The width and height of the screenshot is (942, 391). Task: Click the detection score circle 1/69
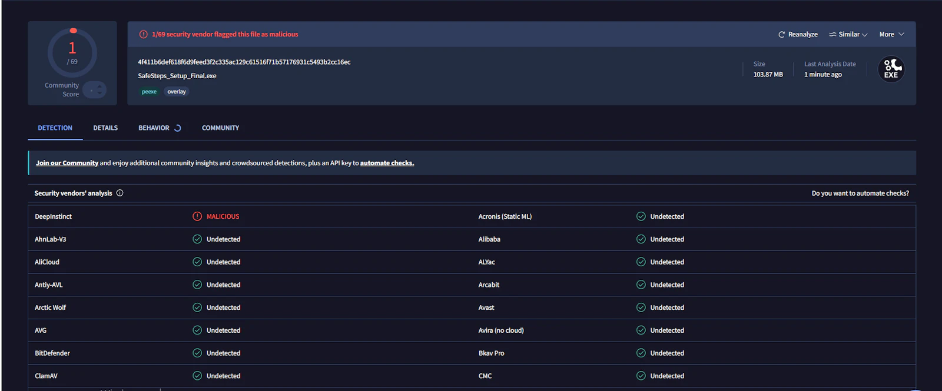pos(72,52)
